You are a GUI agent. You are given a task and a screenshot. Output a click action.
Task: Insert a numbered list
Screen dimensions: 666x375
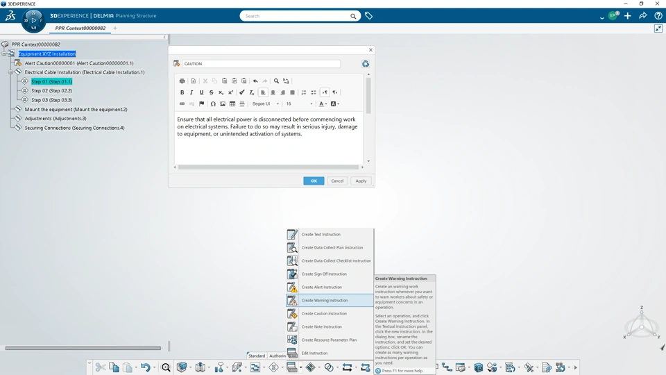click(x=304, y=92)
